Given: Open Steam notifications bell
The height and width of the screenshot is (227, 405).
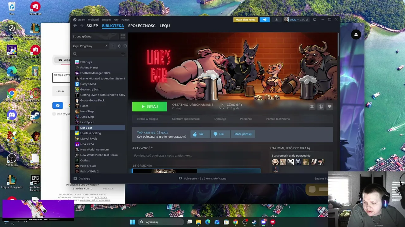Looking at the screenshot, I should click(276, 20).
